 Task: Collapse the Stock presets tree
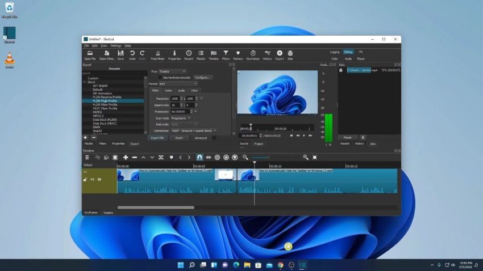coord(85,82)
